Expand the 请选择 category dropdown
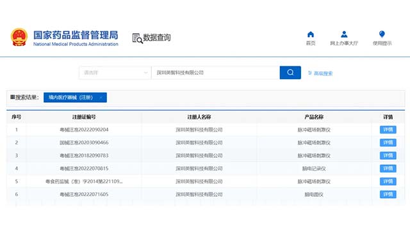The image size is (410, 230). click(115, 72)
